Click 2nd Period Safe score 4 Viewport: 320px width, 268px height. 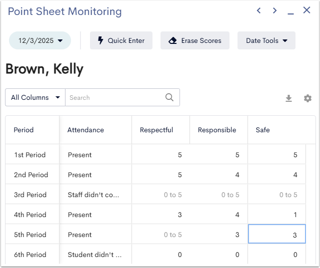click(276, 175)
